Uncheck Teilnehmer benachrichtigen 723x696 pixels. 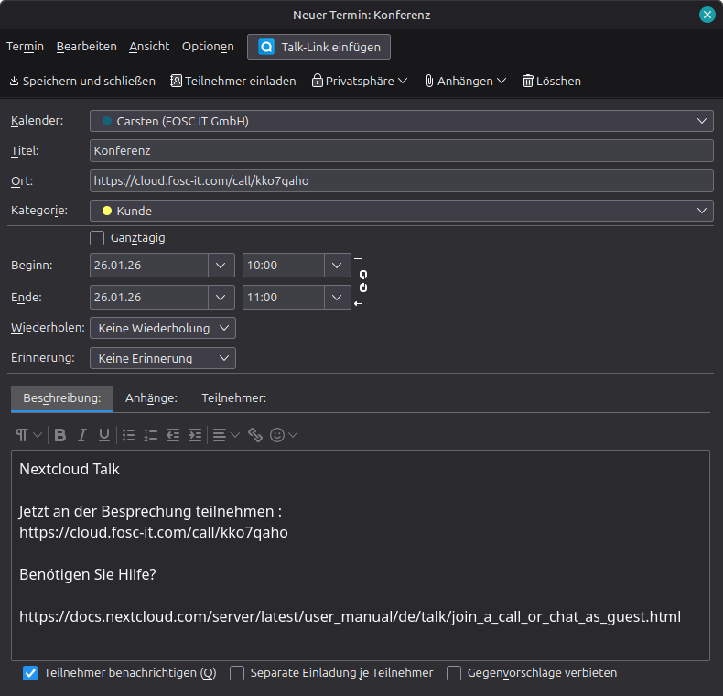click(30, 673)
